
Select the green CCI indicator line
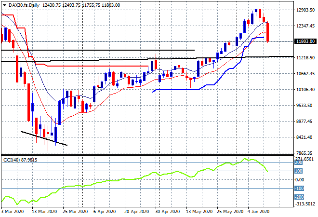click(x=134, y=178)
